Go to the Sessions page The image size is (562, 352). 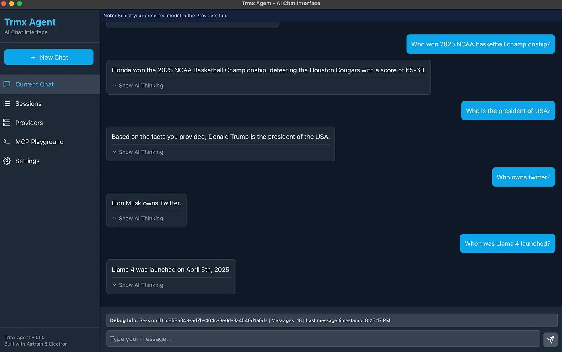(x=50, y=104)
